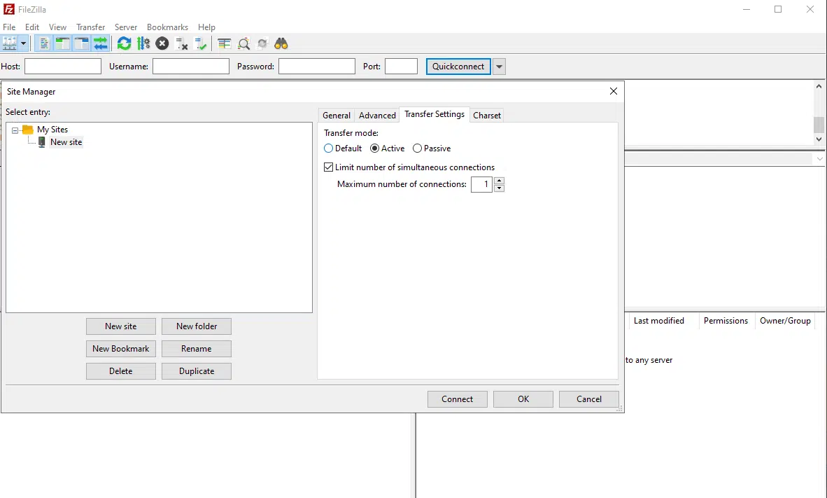Select Passive transfer mode radio button

417,148
